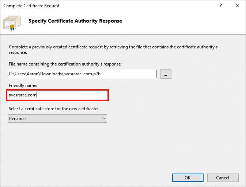Click the certification authority response file path field
246x187 pixels.
point(82,74)
